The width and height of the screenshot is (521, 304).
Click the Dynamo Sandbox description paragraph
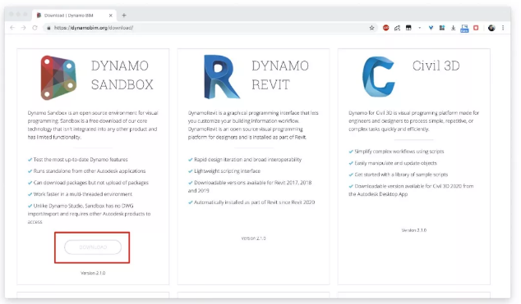[x=93, y=125]
